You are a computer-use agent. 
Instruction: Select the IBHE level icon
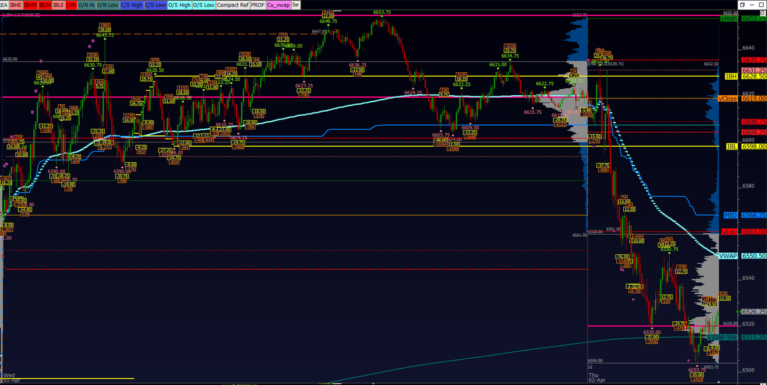pos(15,4)
